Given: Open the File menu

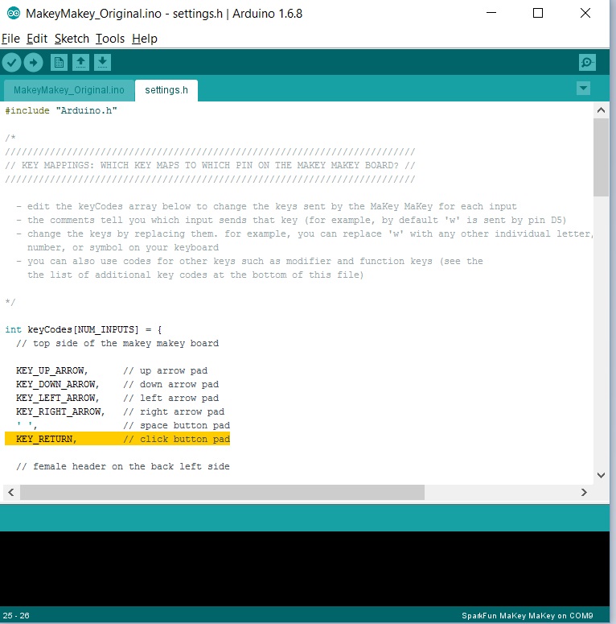Looking at the screenshot, I should (x=10, y=39).
